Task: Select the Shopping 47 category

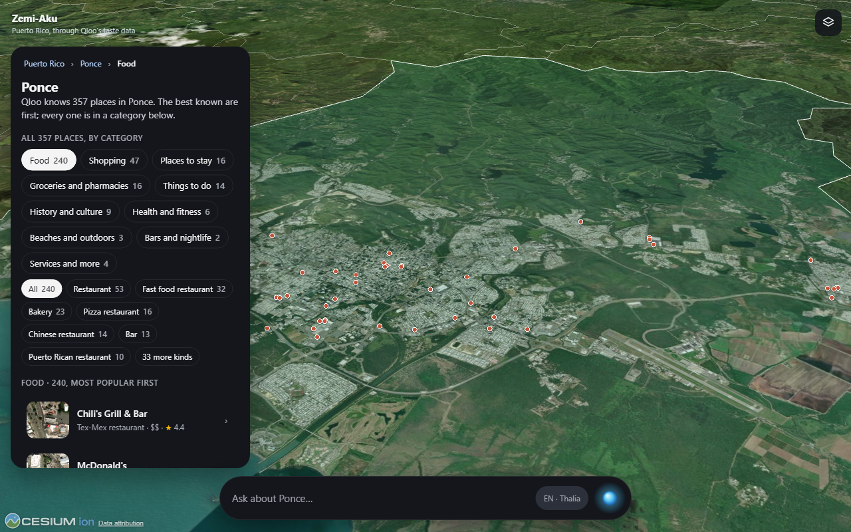Action: tap(114, 160)
